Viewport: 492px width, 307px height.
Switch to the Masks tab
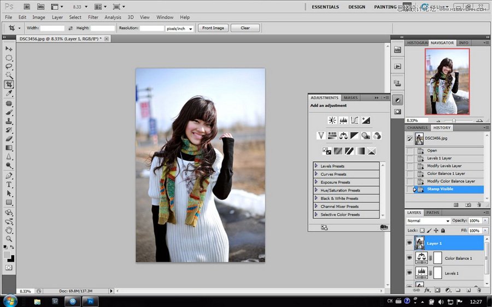[x=350, y=98]
